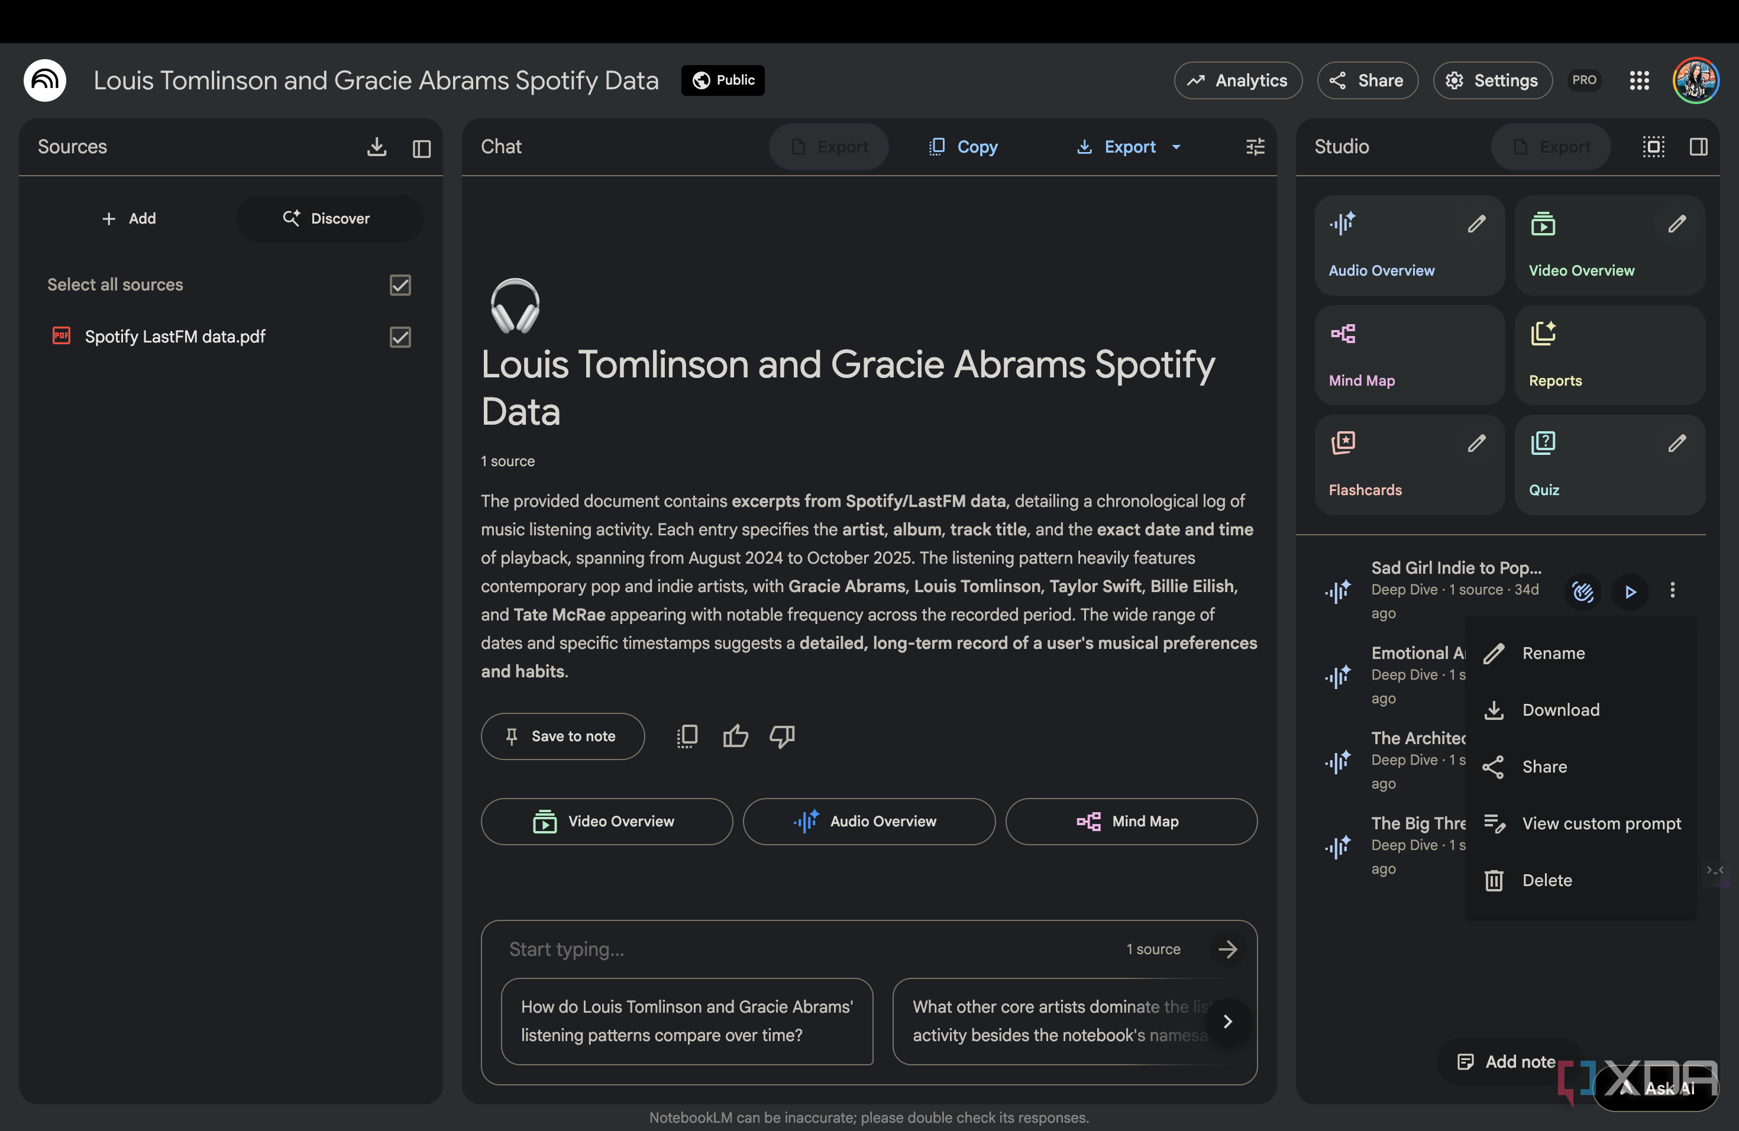Viewport: 1739px width, 1131px height.
Task: Choose Download from the context menu
Action: pyautogui.click(x=1580, y=710)
